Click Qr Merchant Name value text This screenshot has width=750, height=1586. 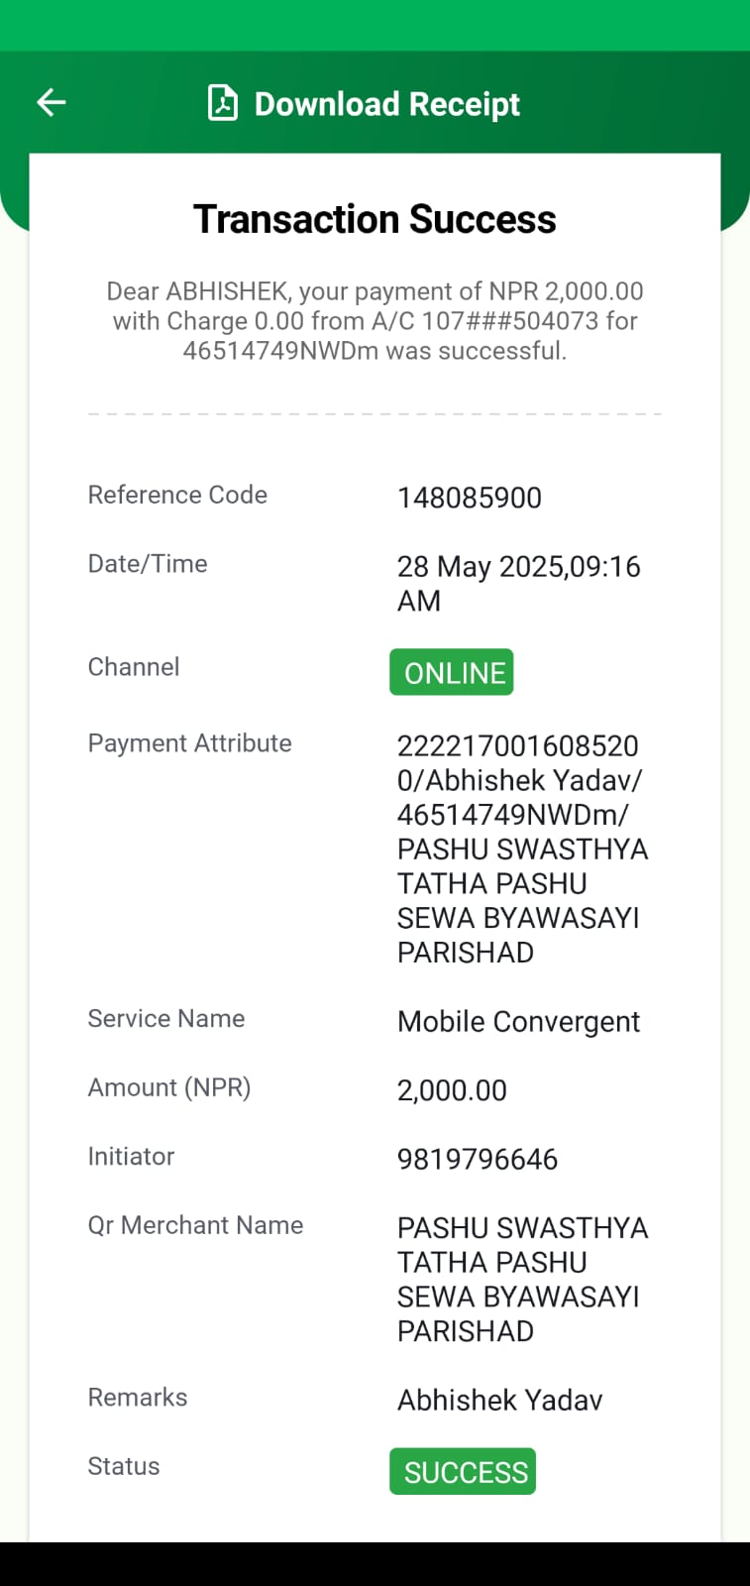(x=522, y=1280)
